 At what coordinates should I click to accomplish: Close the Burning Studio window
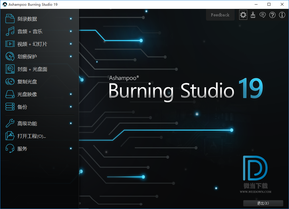tap(282, 4)
